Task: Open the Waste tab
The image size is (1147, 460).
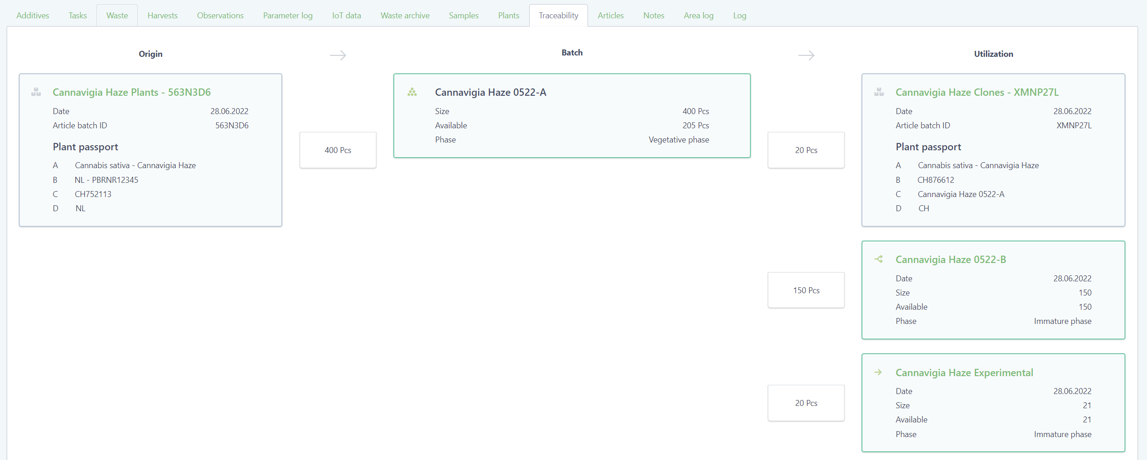Action: (x=117, y=16)
